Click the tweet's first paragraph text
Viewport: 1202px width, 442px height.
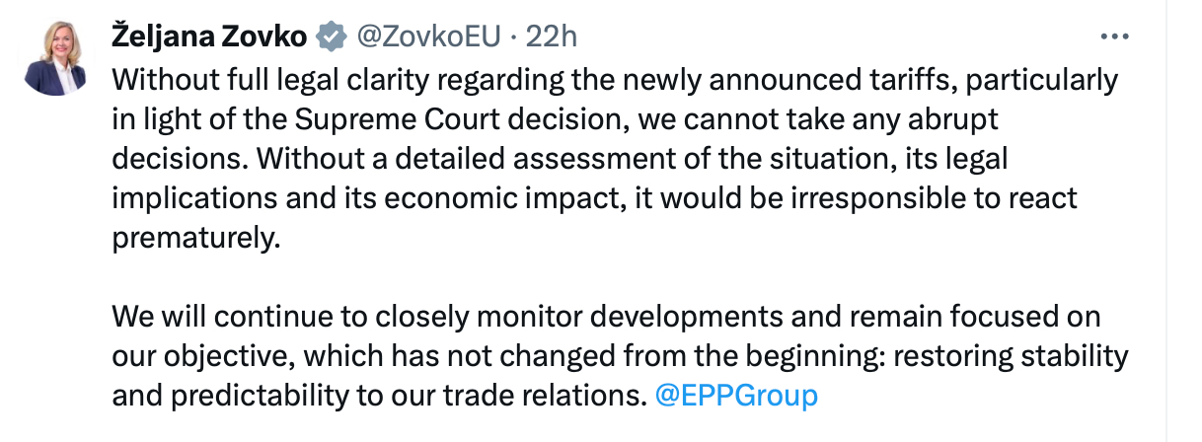tap(592, 158)
